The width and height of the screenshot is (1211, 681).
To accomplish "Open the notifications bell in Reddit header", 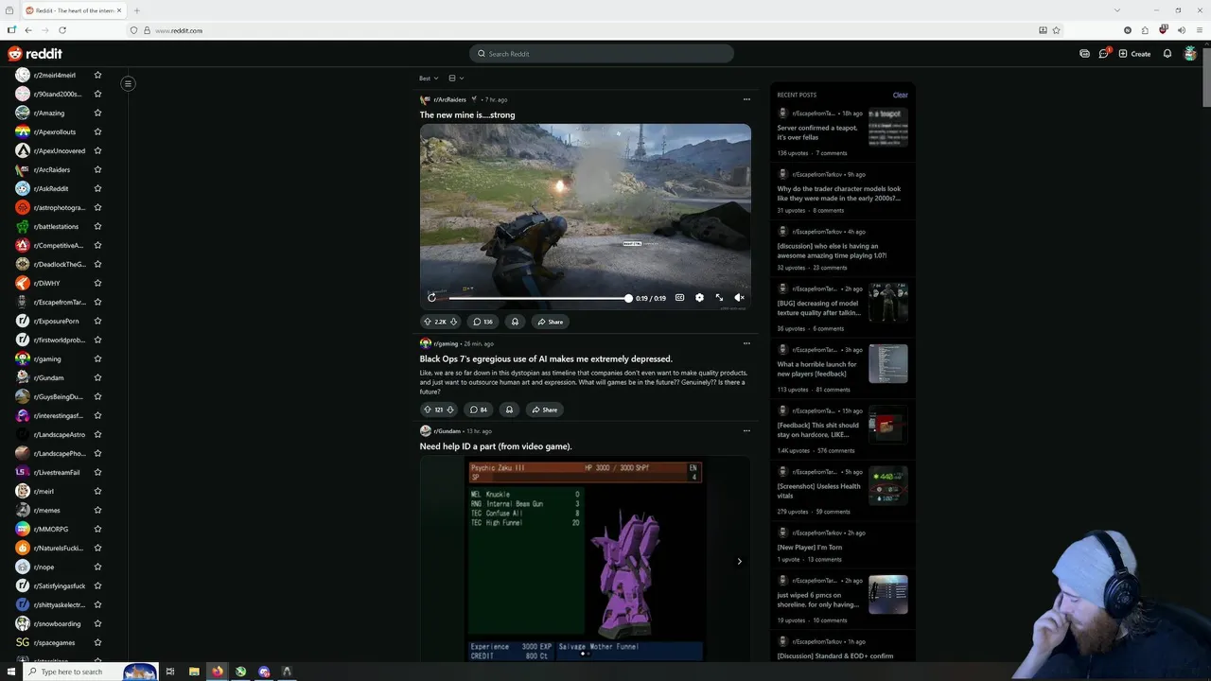I will click(1167, 54).
